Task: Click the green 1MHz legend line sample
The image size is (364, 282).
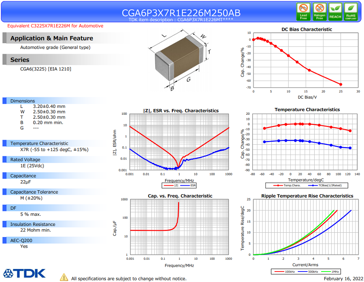Action: point(326,271)
